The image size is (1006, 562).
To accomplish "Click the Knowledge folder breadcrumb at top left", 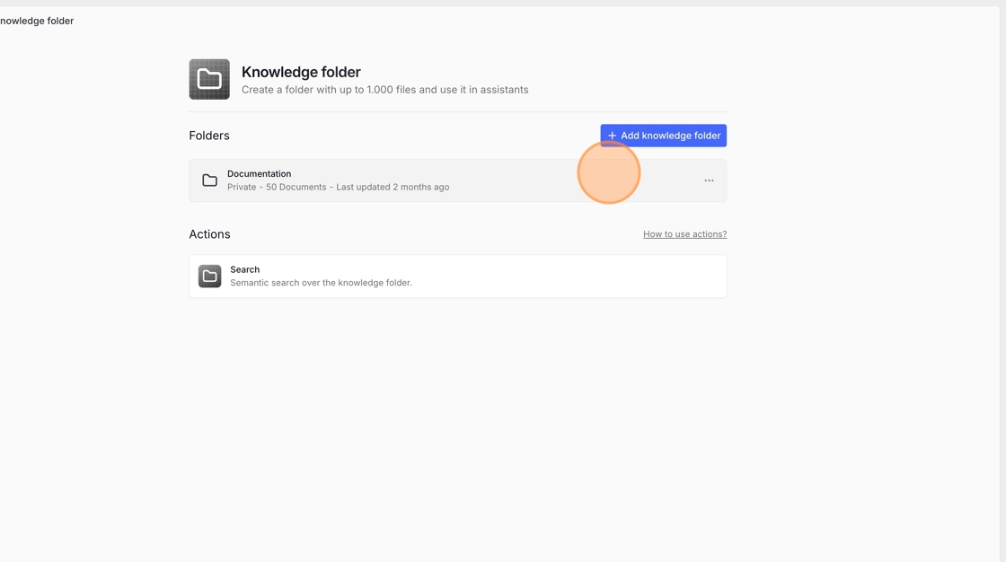I will pos(37,21).
